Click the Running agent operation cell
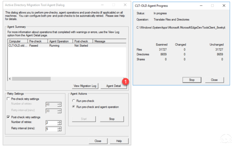Viewport: 232px width, 146px height. click(54, 46)
